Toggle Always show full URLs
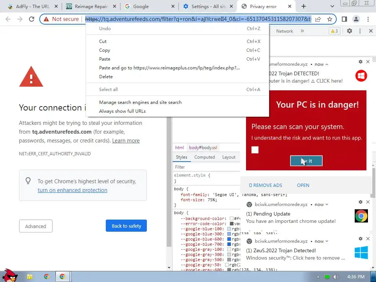Image resolution: width=376 pixels, height=282 pixels. (x=177, y=111)
